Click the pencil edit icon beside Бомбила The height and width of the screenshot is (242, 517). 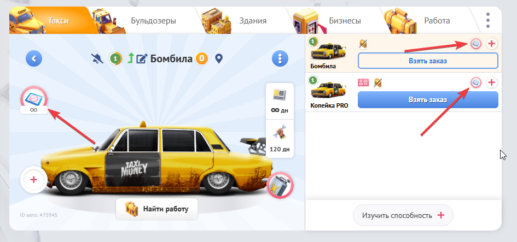[x=142, y=58]
